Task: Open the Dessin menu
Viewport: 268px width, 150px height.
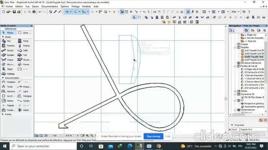Action: tap(35, 7)
